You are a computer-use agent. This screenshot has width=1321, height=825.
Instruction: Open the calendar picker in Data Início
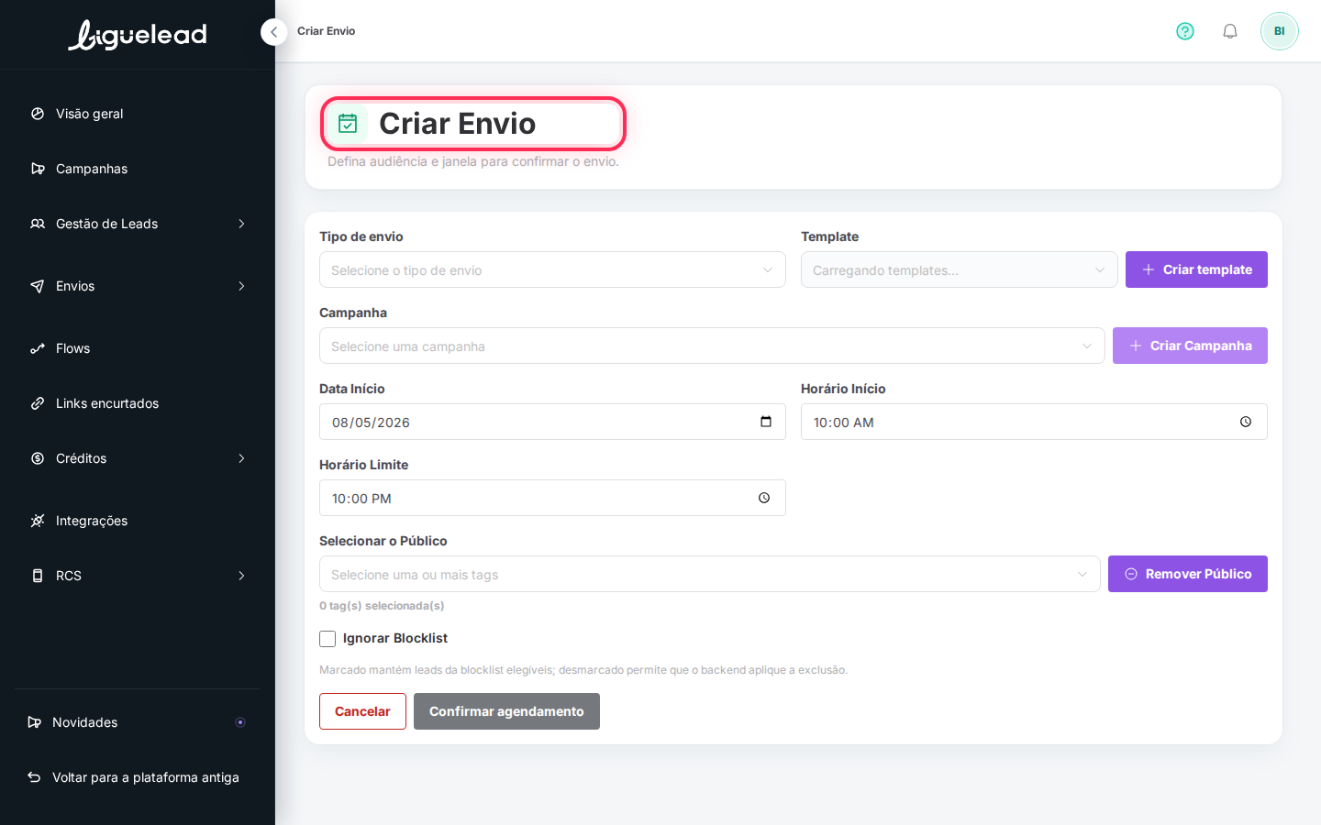[x=766, y=422]
